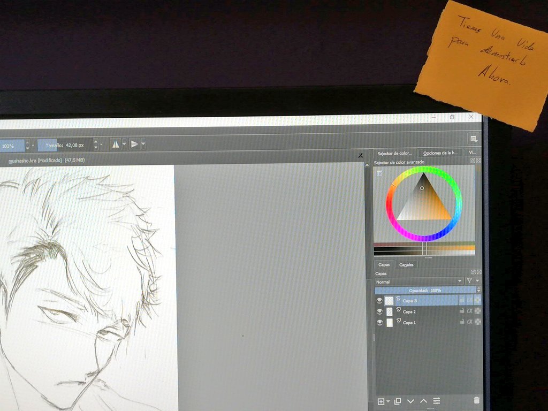The image size is (548, 411).
Task: Step the layer Opacidad spinner
Action: tap(479, 290)
